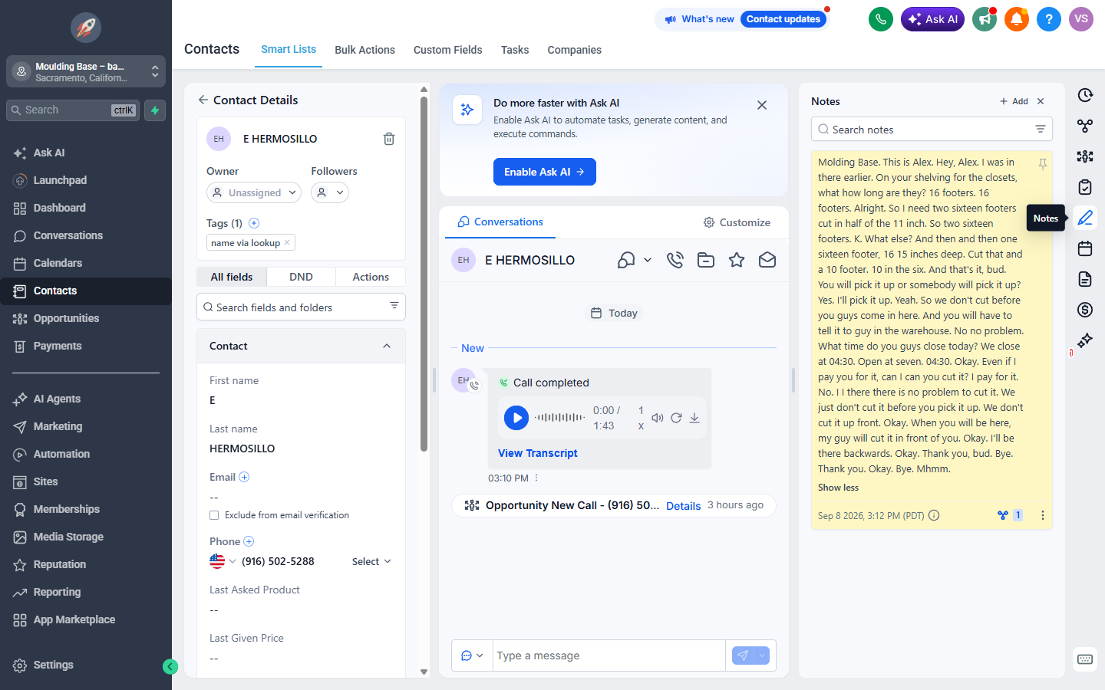The height and width of the screenshot is (690, 1105).
Task: Click the call recording waveform progress bar
Action: [x=560, y=418]
